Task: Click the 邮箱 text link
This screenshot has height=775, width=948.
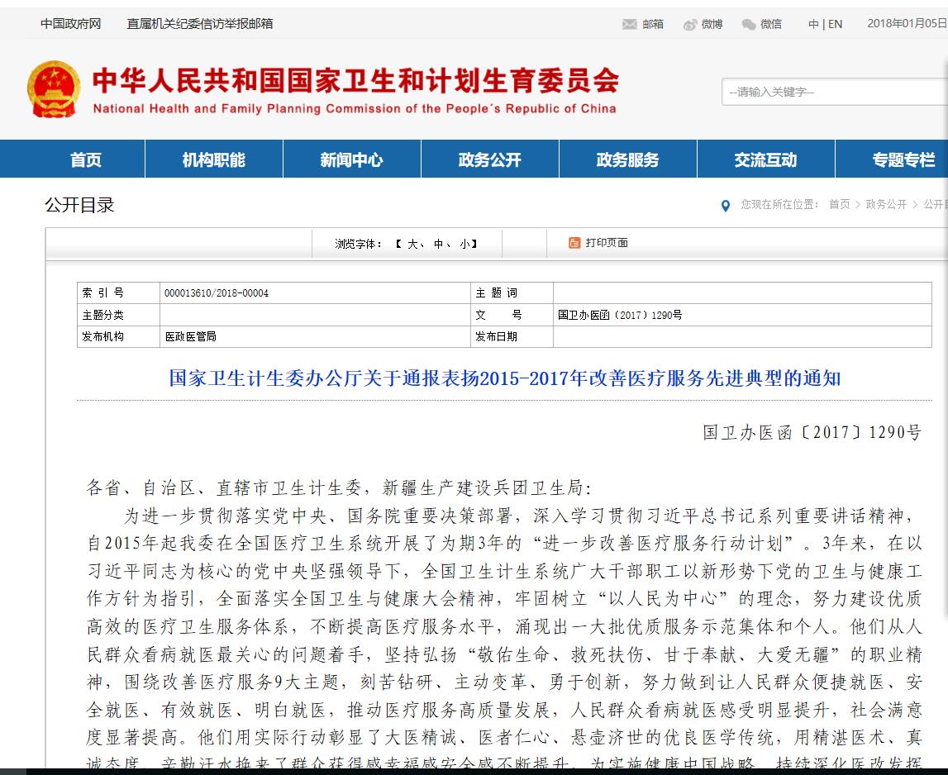Action: pos(653,24)
